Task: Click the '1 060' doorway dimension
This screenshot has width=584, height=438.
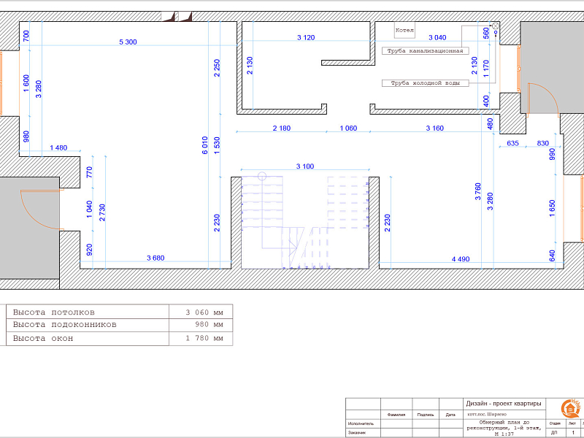Action: click(348, 128)
